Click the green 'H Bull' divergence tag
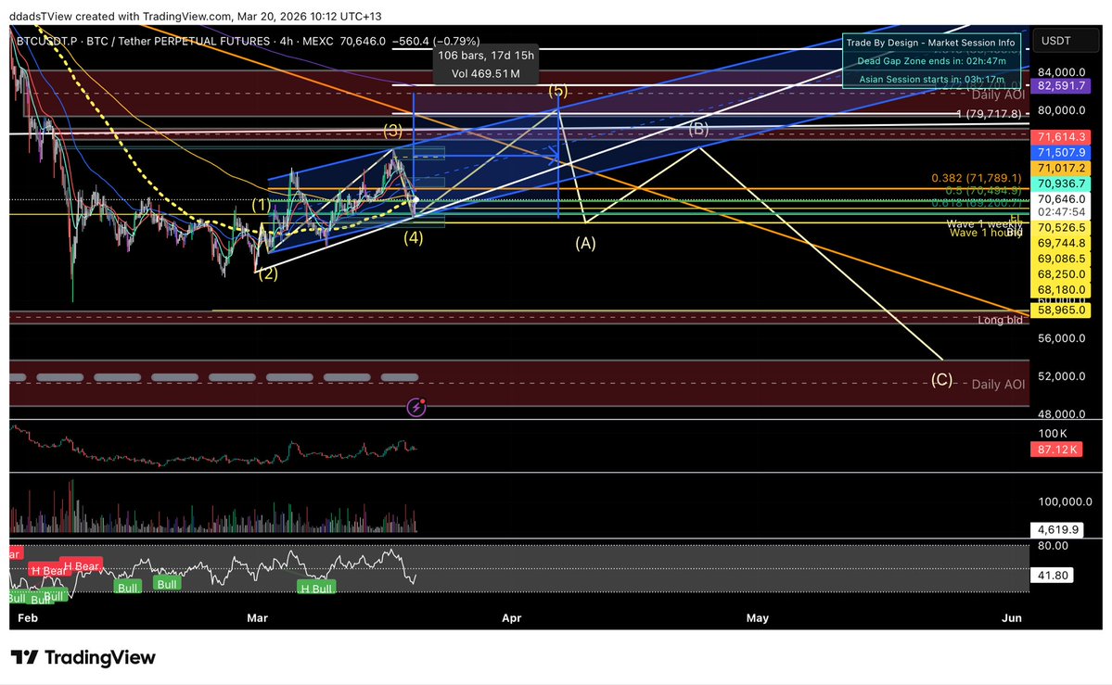The image size is (1112, 685). 316,589
